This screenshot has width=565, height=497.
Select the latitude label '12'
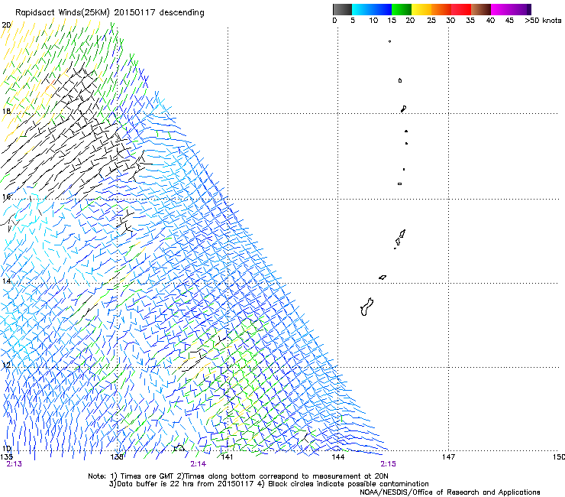(6, 365)
